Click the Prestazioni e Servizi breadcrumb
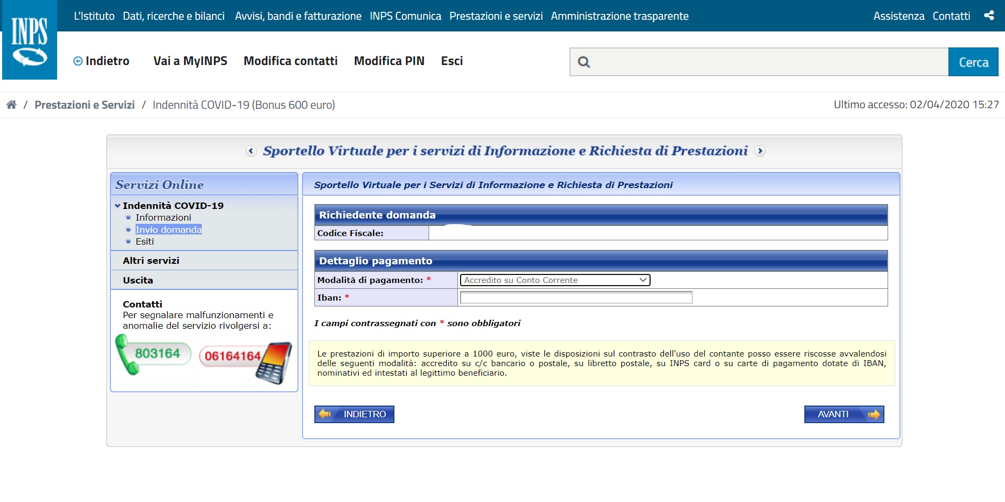Viewport: 1005px width, 502px height. click(x=84, y=105)
